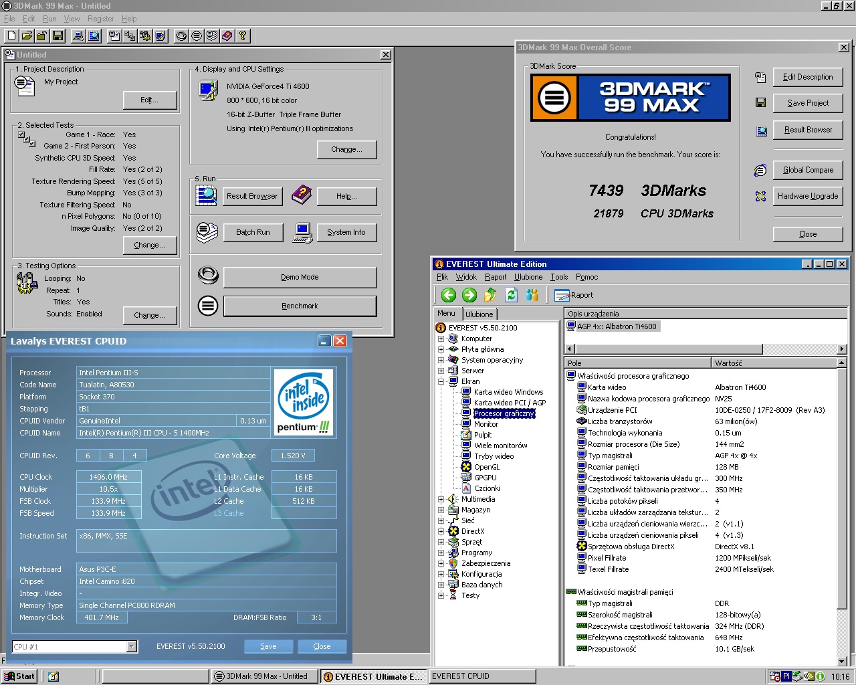Image resolution: width=856 pixels, height=685 pixels.
Task: Click the Result Browser magnifier icon in 3DMark toolbar
Action: (x=94, y=36)
